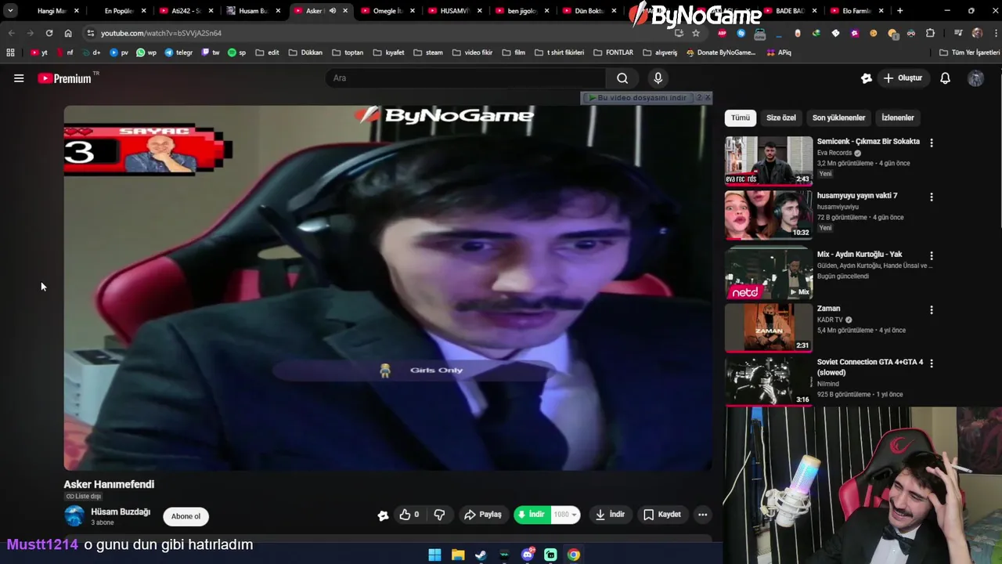Open t shirt fikirleri bookmark folder
1002x564 pixels.
point(559,52)
